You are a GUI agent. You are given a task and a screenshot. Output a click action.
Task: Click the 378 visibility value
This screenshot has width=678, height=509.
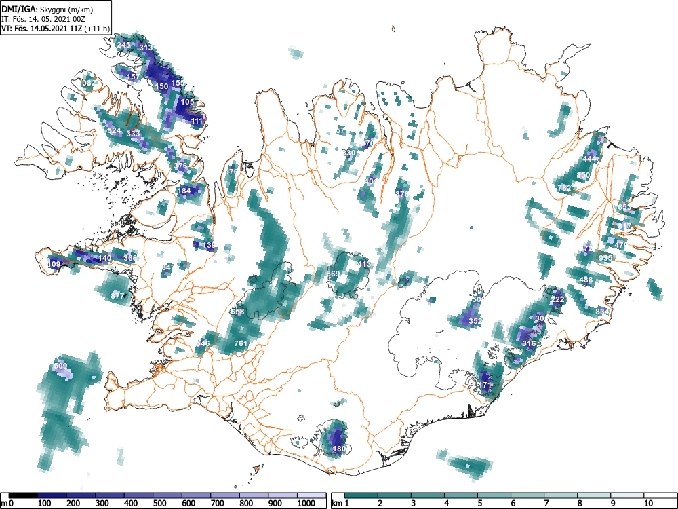click(x=402, y=194)
